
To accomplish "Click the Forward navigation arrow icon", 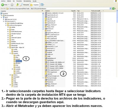I will click(x=12, y=5).
